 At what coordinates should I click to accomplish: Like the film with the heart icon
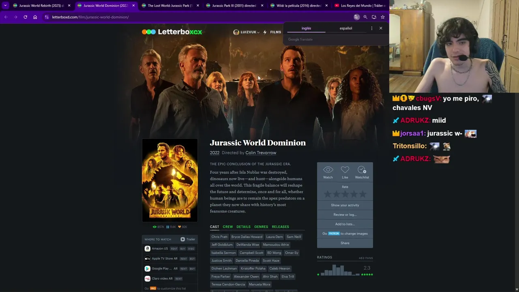pyautogui.click(x=345, y=170)
